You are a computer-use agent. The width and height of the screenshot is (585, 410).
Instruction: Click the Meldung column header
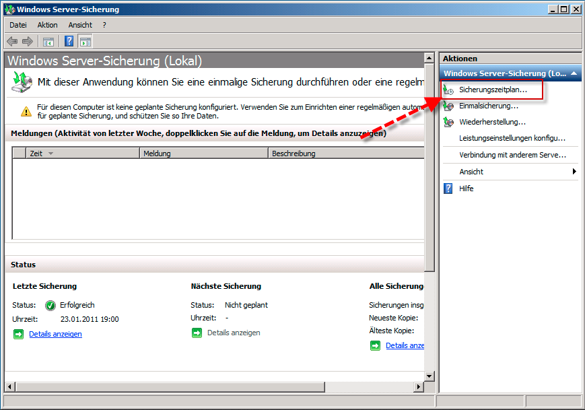point(204,153)
